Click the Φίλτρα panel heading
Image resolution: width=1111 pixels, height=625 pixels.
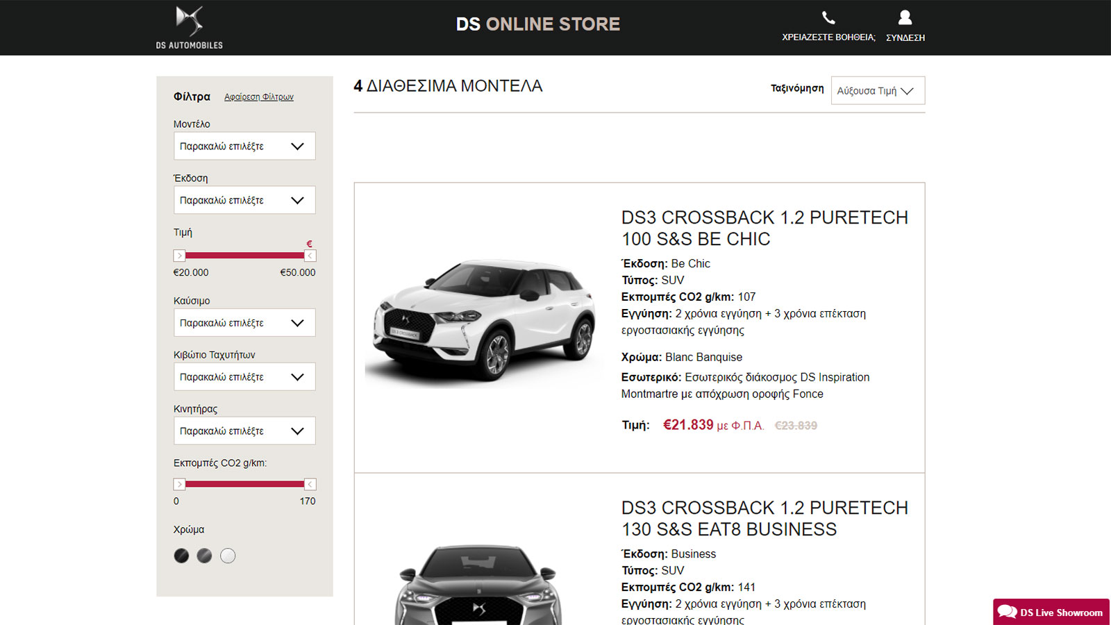192,97
